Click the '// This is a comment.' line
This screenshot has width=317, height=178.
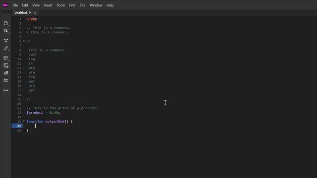[49, 28]
